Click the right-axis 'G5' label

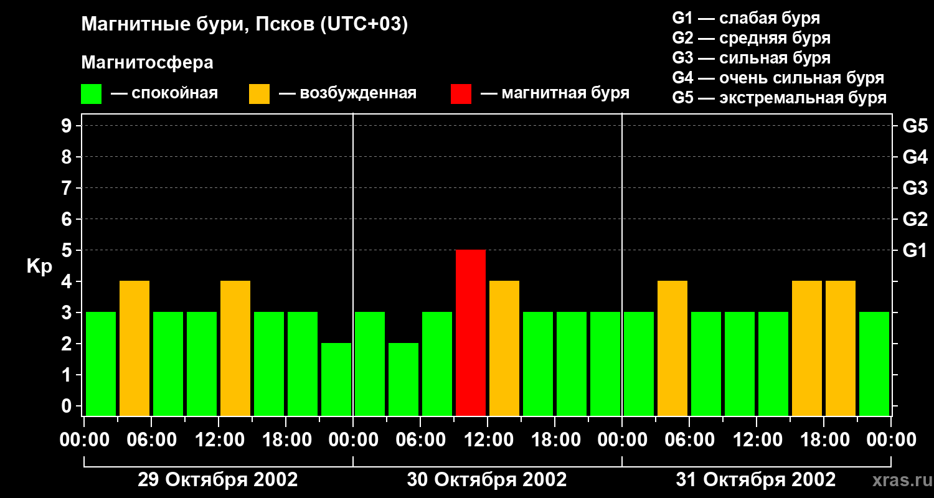915,126
